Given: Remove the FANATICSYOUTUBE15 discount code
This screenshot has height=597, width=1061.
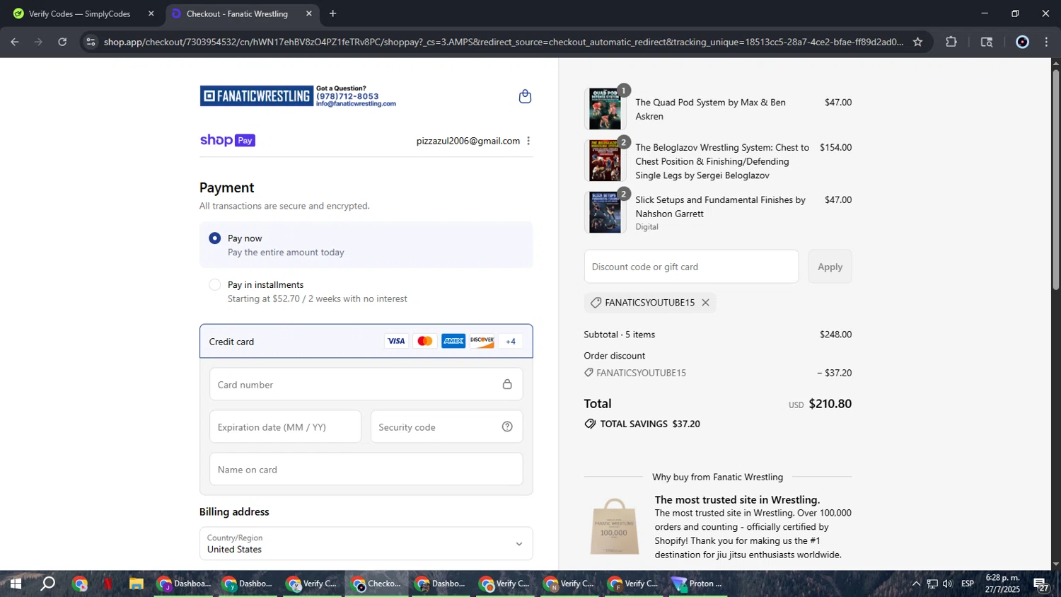Looking at the screenshot, I should (x=705, y=303).
